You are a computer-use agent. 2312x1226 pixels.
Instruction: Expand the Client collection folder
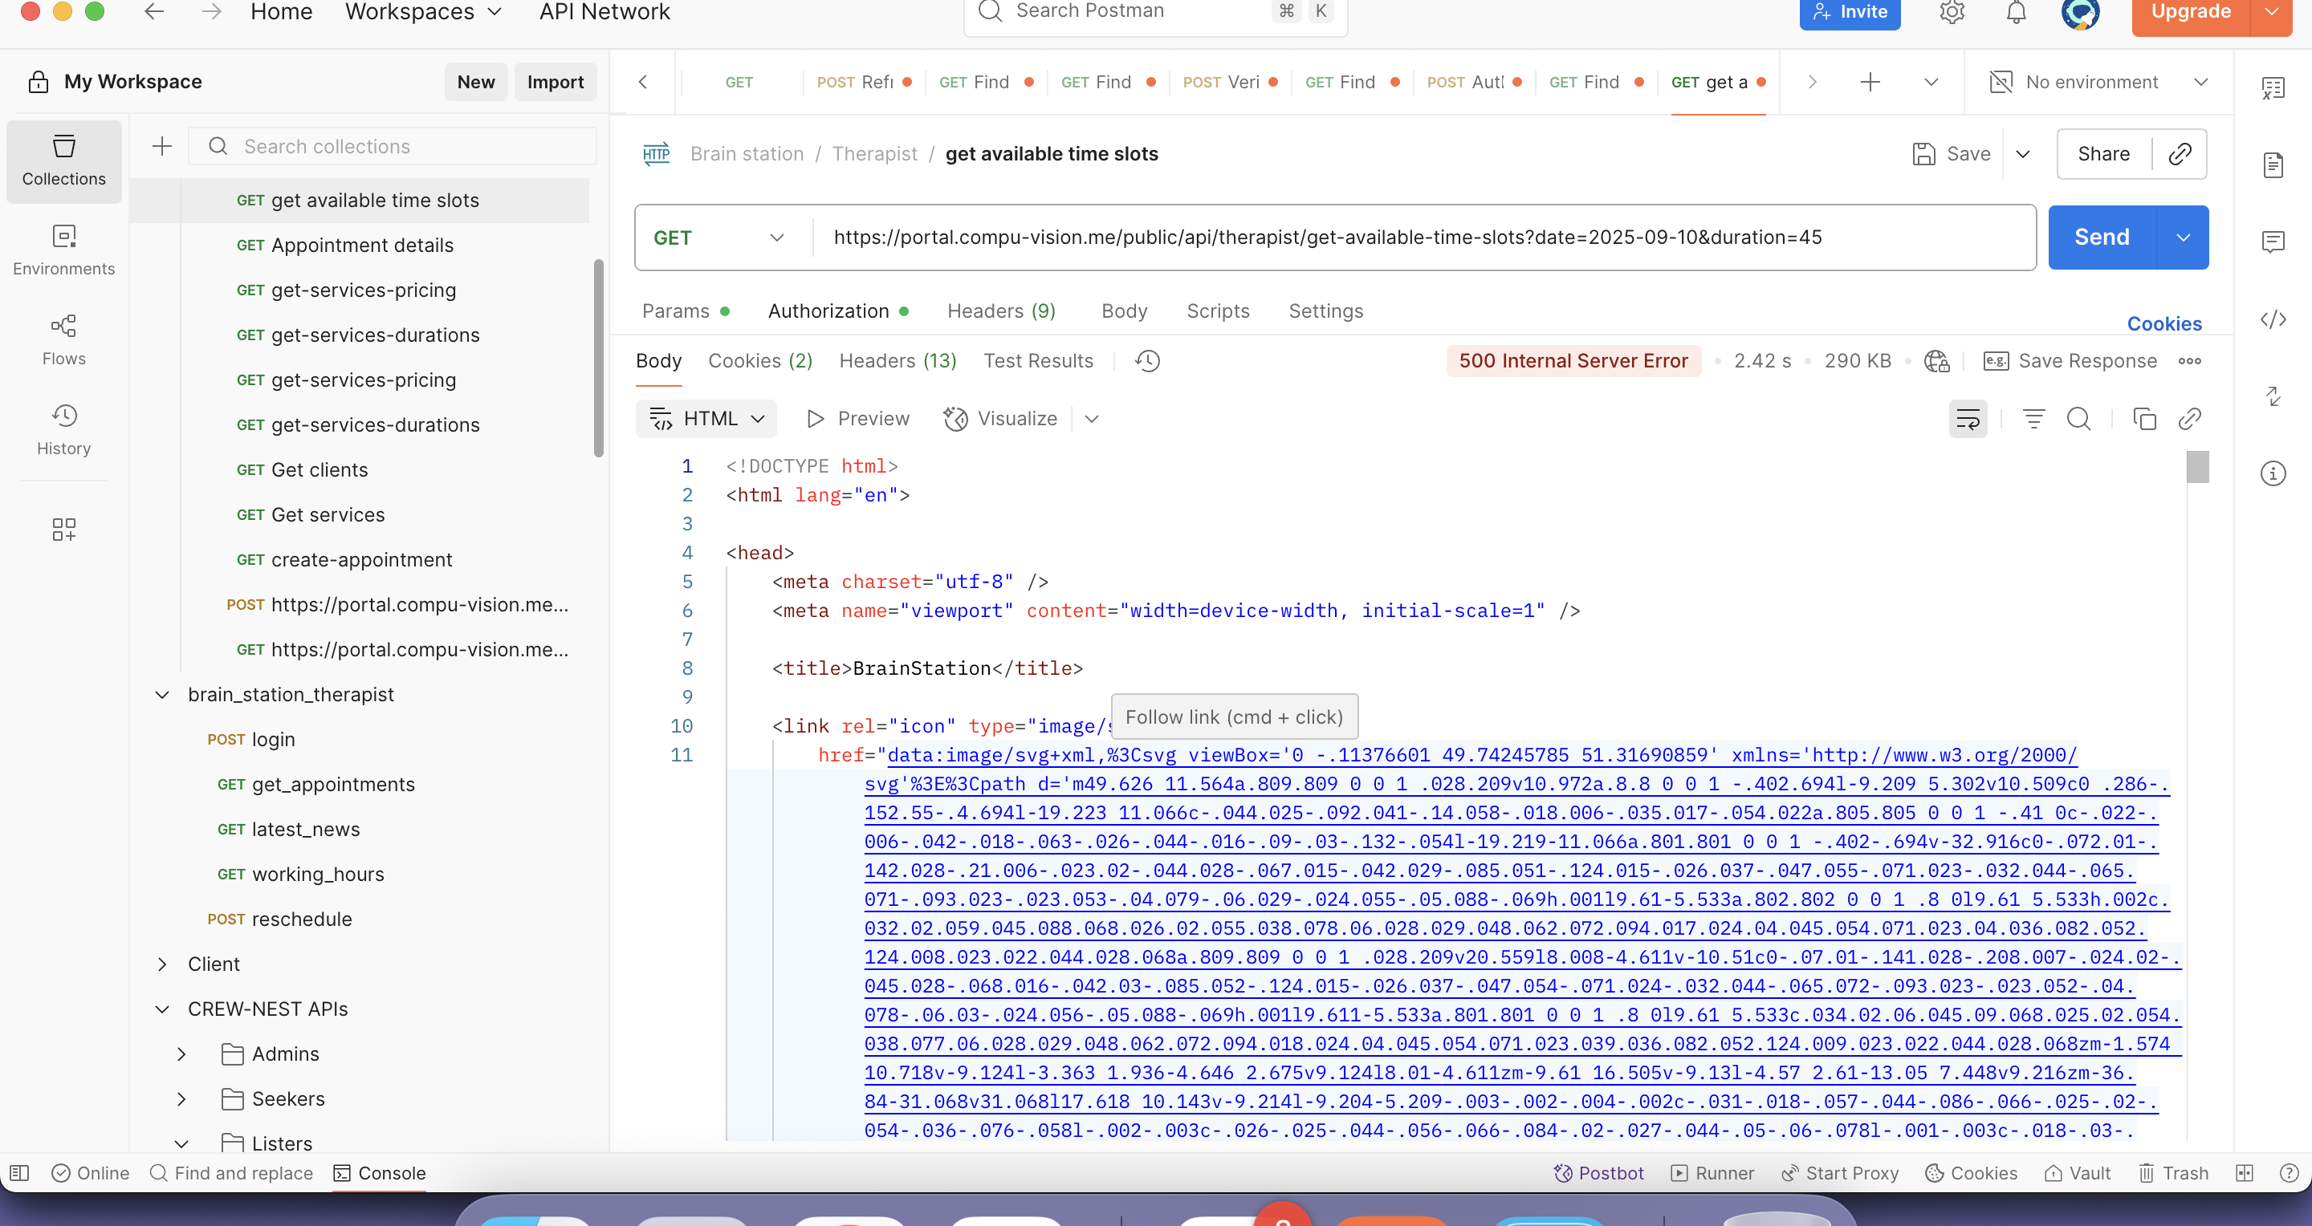click(x=162, y=964)
